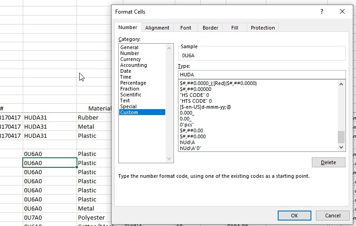Select the Fill tab
This screenshot has width=356, height=226.
234,28
